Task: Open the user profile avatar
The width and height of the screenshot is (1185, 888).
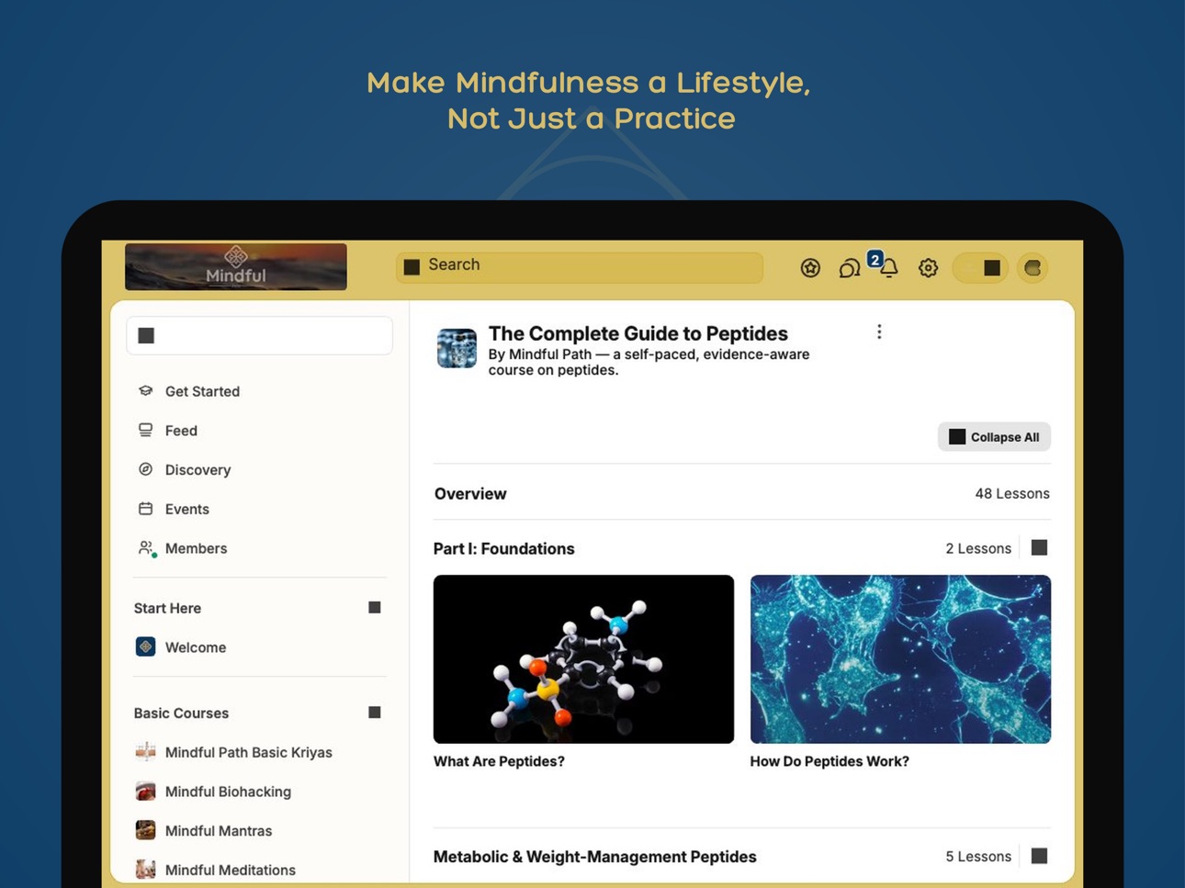Action: (1033, 268)
